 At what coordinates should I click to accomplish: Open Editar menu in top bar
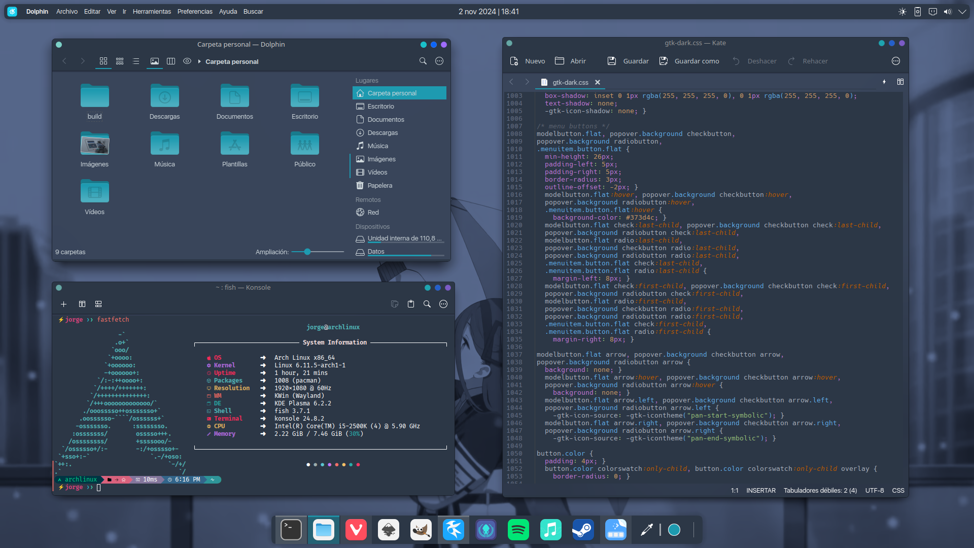point(92,11)
